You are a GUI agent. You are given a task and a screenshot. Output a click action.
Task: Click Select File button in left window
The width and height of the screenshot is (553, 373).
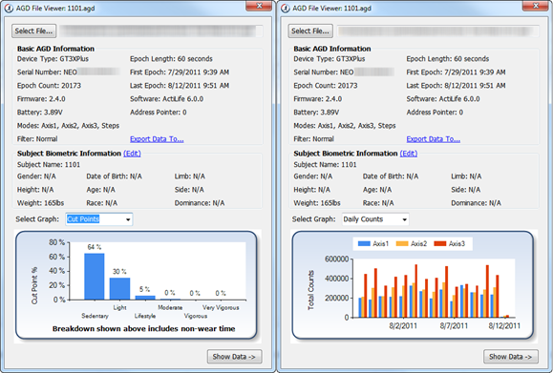coord(33,31)
